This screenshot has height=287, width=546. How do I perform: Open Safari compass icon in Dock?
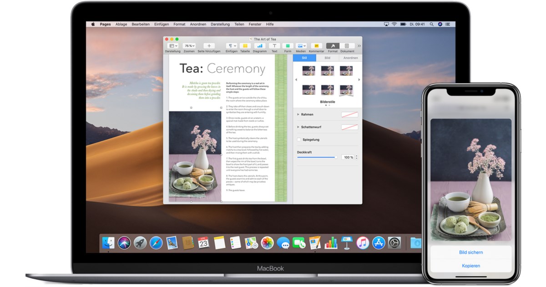[x=156, y=243]
